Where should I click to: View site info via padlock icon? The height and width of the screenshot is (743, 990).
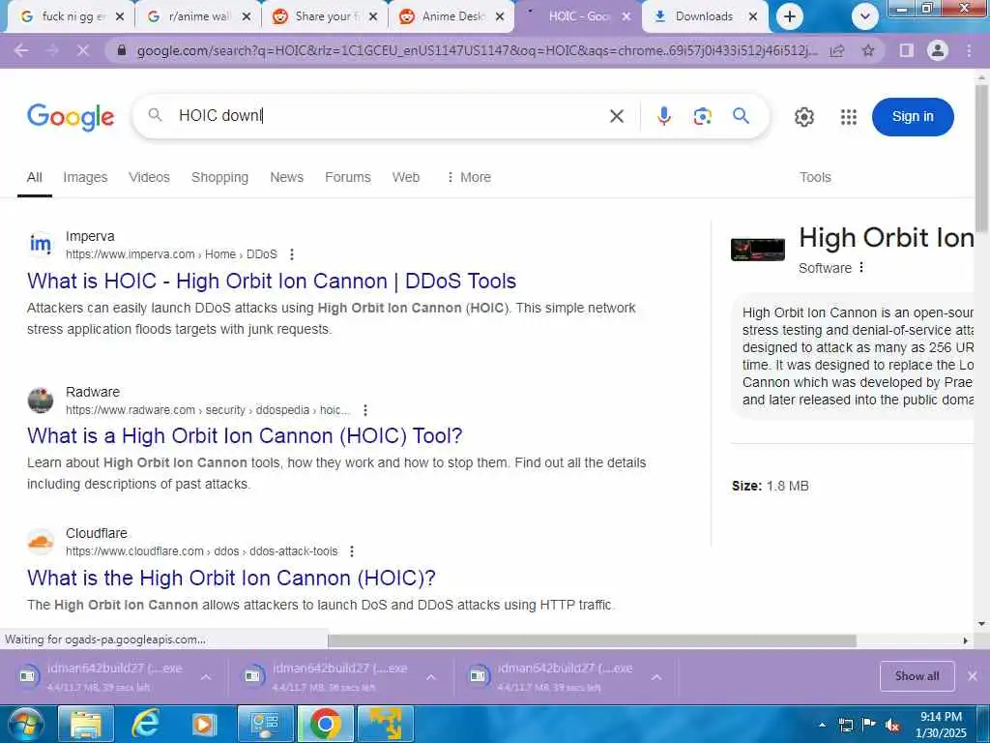(x=122, y=50)
